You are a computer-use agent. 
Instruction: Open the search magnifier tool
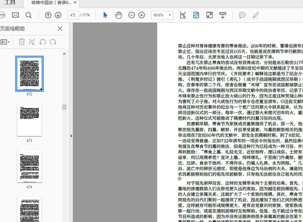(28, 15)
